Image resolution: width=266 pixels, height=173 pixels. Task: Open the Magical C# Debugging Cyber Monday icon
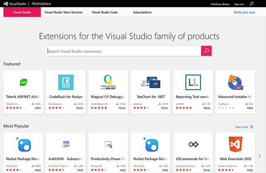[108, 82]
